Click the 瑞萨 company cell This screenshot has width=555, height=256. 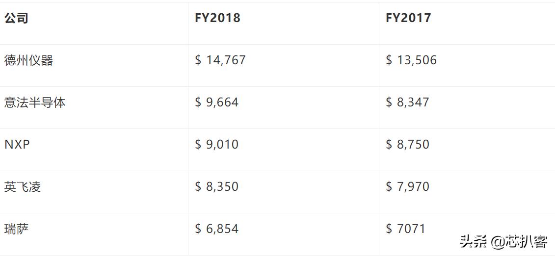(17, 229)
